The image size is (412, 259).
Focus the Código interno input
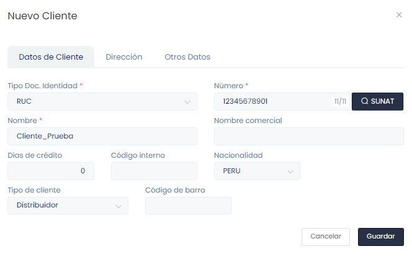(x=154, y=171)
